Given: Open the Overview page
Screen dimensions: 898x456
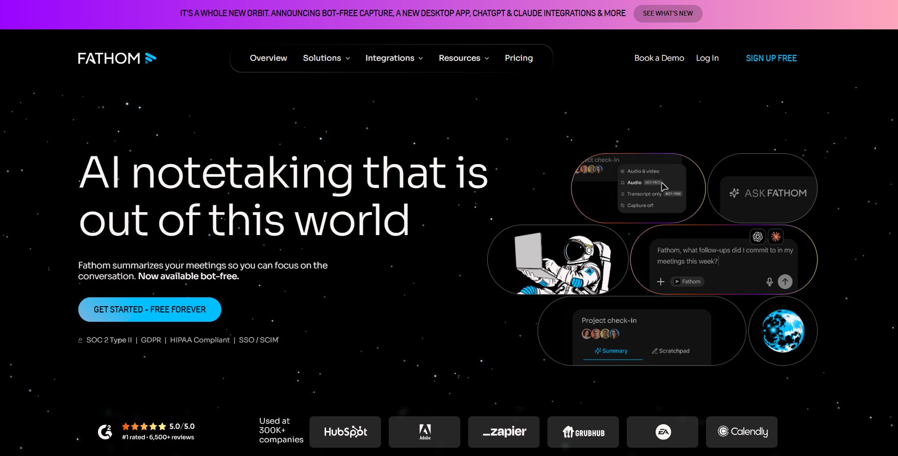Looking at the screenshot, I should (268, 58).
